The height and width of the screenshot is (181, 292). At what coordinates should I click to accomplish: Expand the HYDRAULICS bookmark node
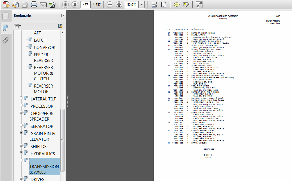[x=21, y=152]
